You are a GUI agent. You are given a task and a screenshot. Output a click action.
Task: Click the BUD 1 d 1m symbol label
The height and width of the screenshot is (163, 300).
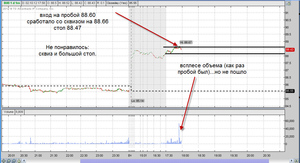(12, 3)
